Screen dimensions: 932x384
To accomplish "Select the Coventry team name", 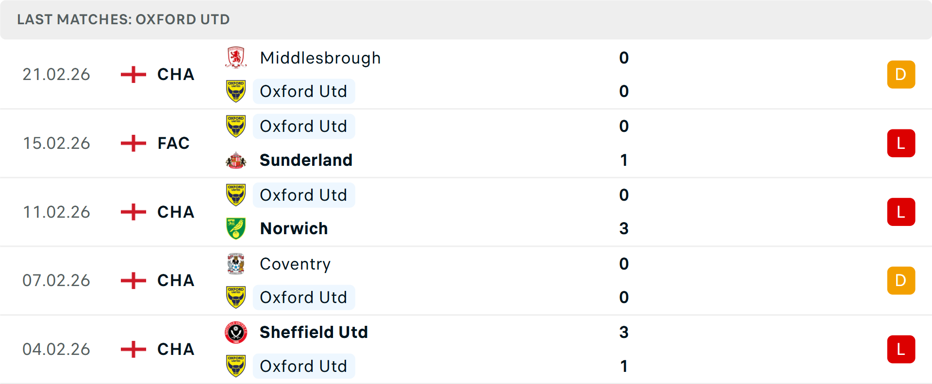I will (x=295, y=264).
